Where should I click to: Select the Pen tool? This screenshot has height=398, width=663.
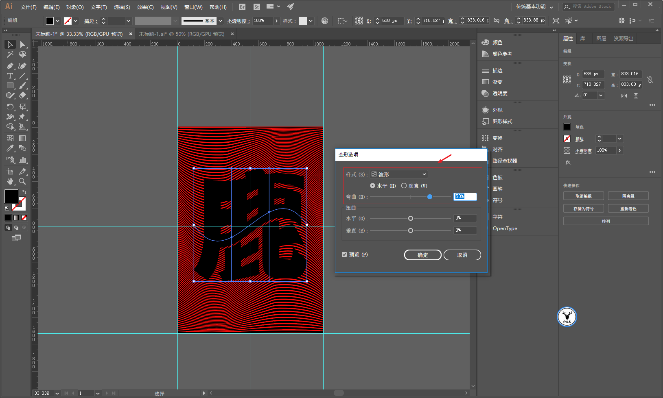[x=10, y=66]
